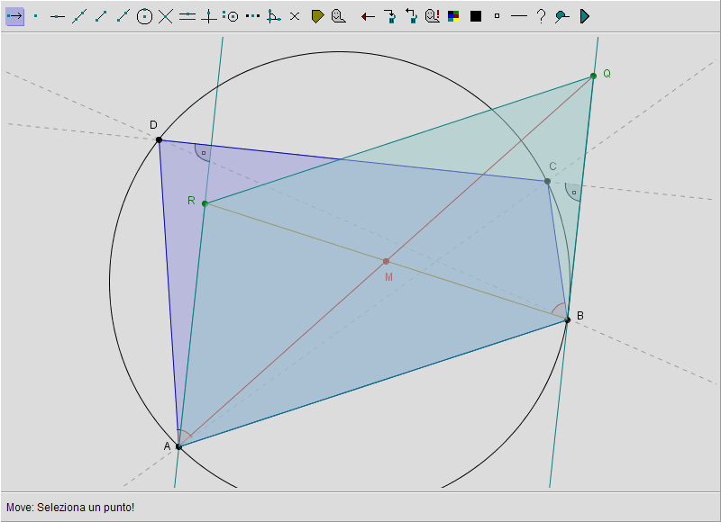
Task: Pick the Intersection tool
Action: 166,16
